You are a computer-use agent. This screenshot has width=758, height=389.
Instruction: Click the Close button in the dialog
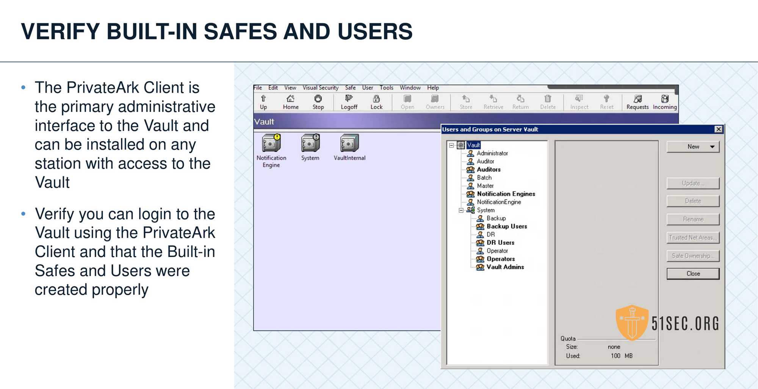(x=693, y=274)
